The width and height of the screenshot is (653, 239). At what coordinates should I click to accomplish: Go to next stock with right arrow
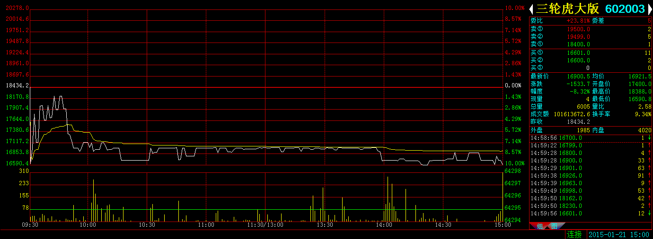click(649, 9)
